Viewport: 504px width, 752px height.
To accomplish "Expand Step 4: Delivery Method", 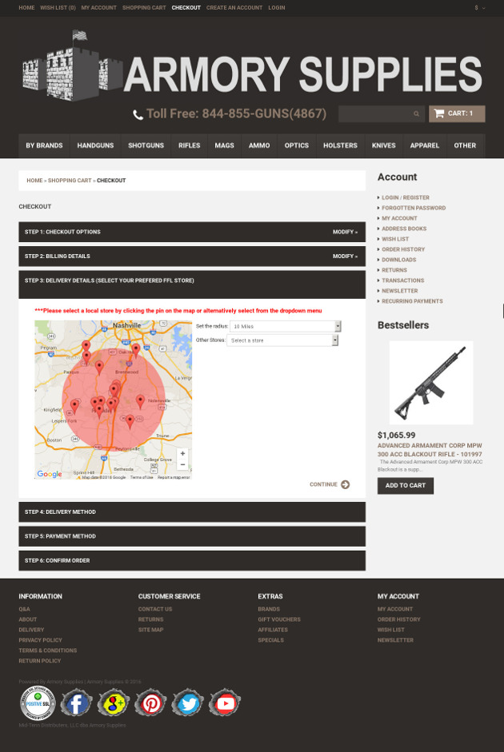I will tap(192, 511).
